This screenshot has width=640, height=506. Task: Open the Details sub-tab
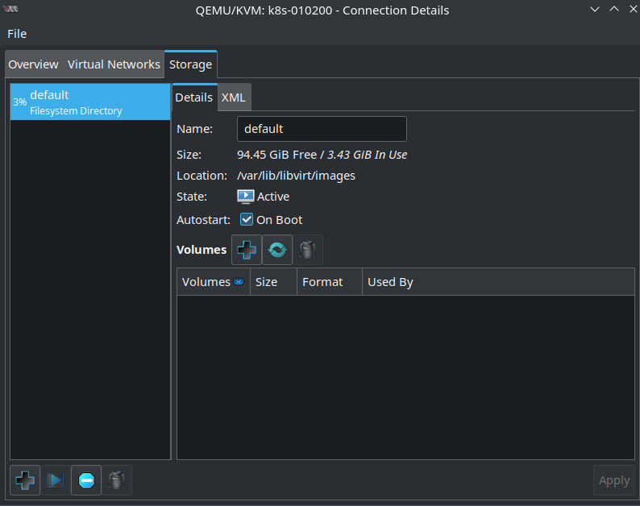tap(194, 97)
